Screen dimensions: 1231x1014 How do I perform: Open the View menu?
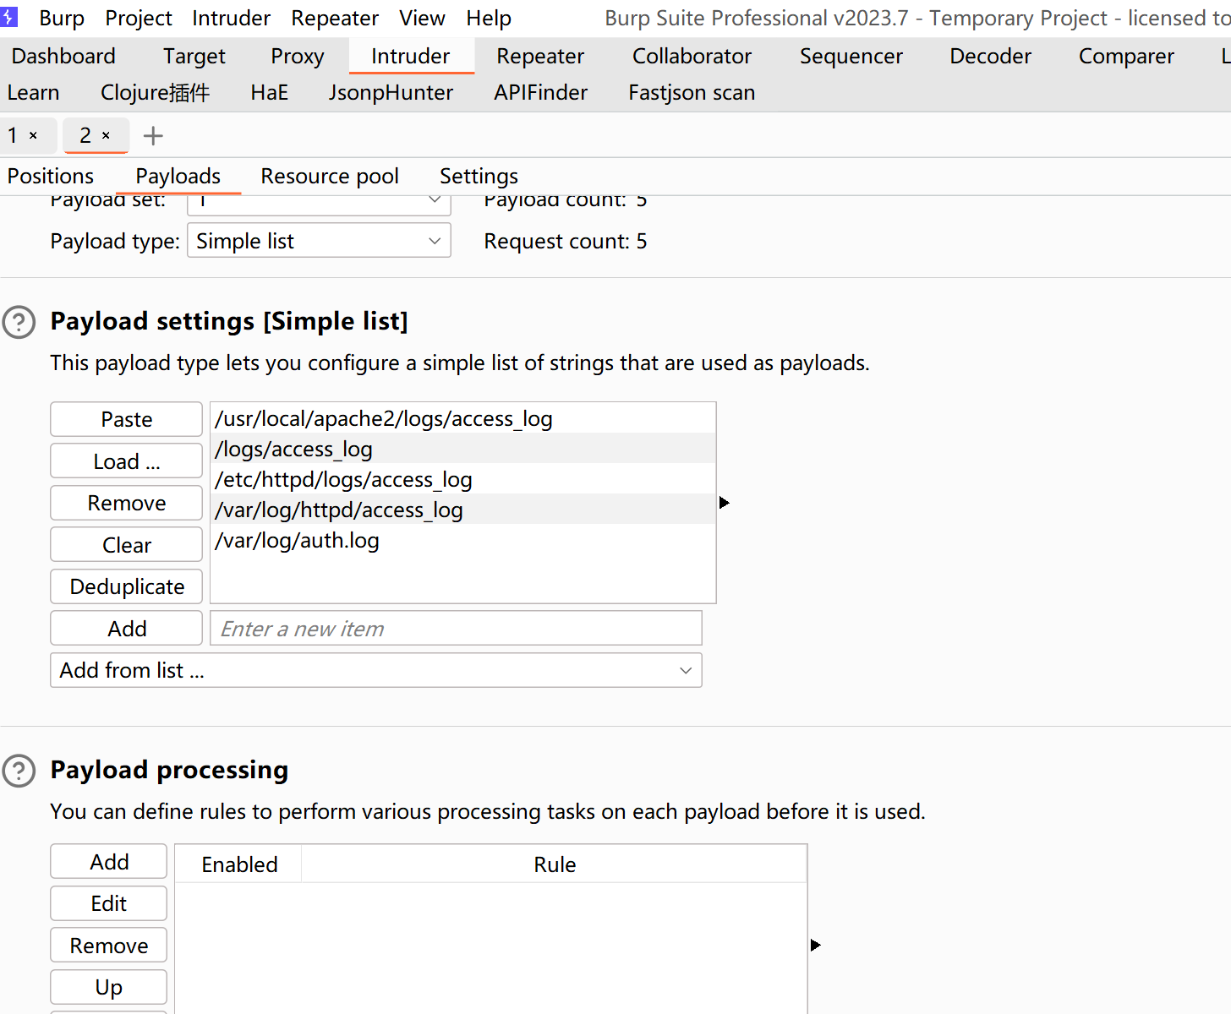[422, 18]
